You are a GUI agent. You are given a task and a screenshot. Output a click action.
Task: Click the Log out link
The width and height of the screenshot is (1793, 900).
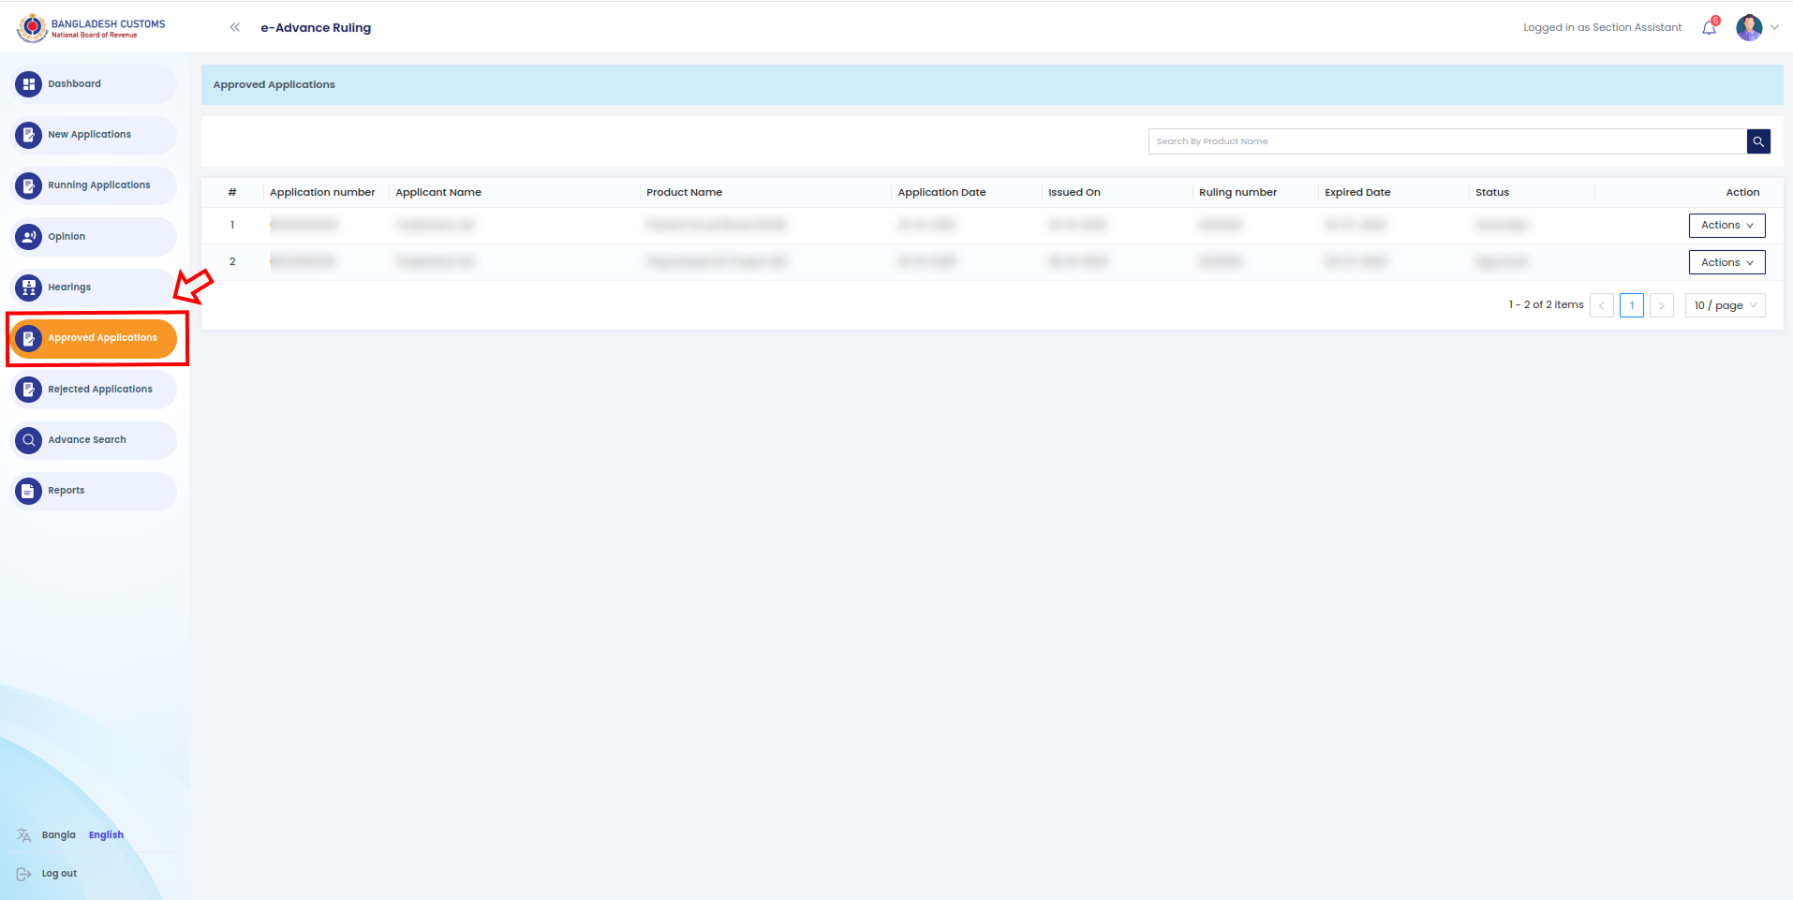point(59,874)
